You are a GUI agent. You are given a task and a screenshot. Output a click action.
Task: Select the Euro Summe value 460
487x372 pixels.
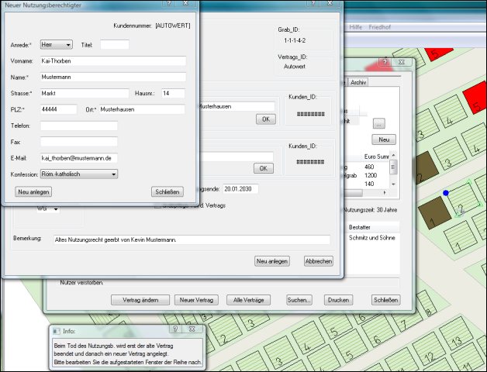pos(369,167)
